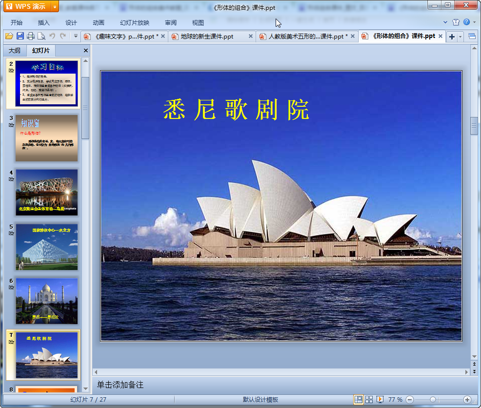The image size is (481, 408).
Task: Switch to the 大纲 outline tab
Action: [x=15, y=51]
